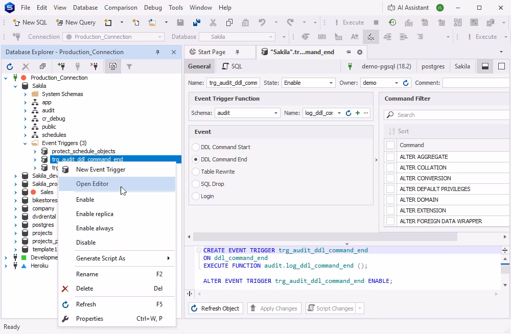Click the Save icon in toolbar
The width and height of the screenshot is (511, 334).
(180, 22)
